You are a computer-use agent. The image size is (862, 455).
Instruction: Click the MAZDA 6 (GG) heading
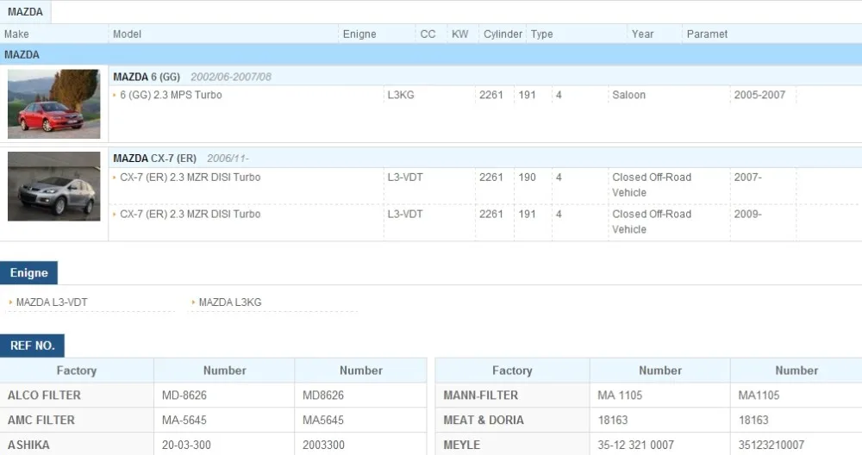147,77
